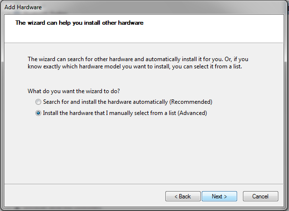
Task: Select the 'Install the hardware manually' radio button
Action: [38, 113]
